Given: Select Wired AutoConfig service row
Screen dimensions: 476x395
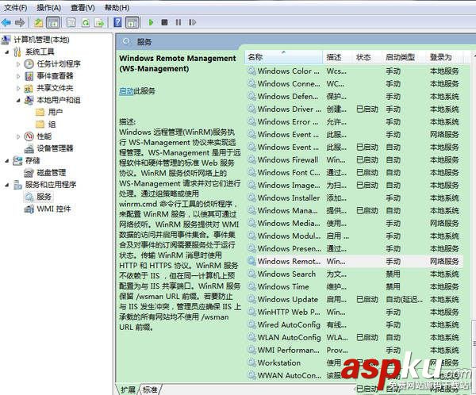Looking at the screenshot, I should (355, 325).
